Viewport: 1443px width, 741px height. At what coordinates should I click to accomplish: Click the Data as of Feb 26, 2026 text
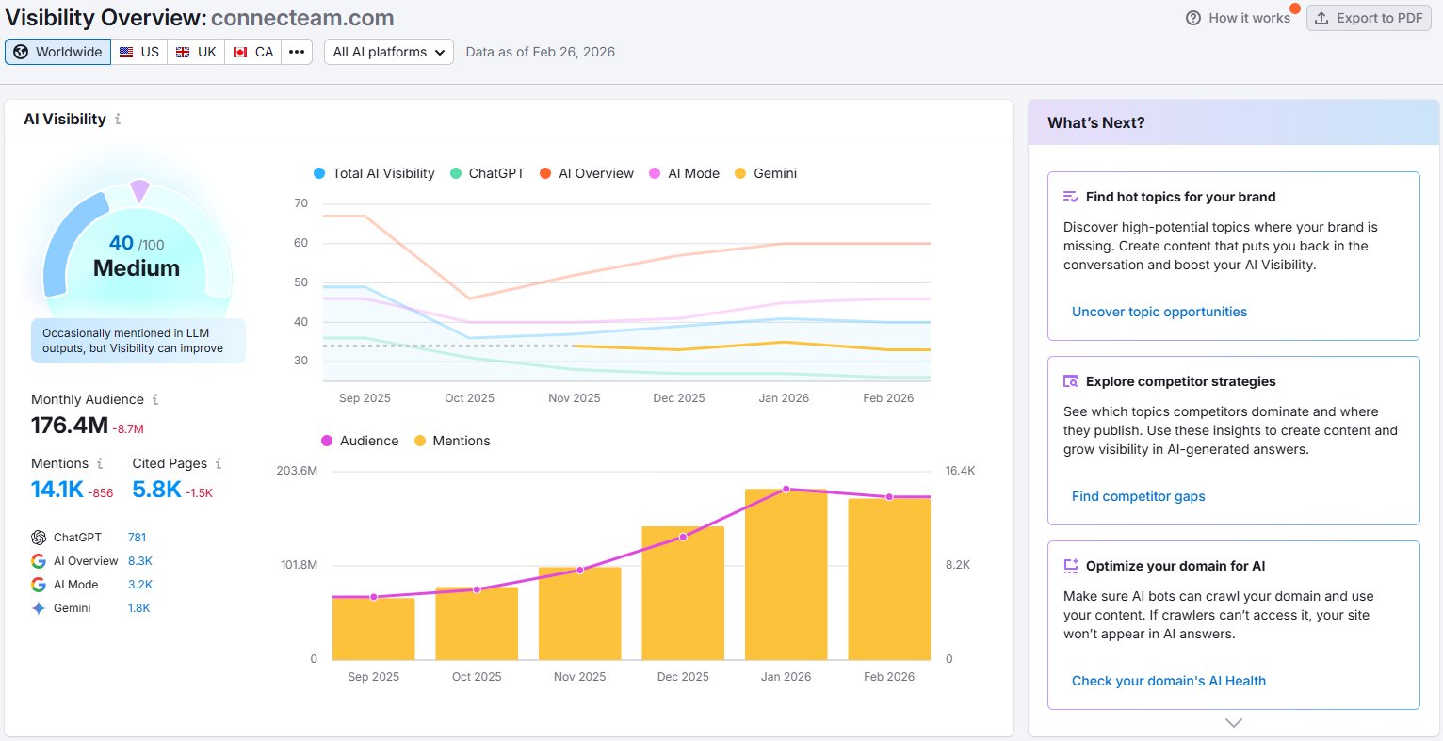(541, 52)
